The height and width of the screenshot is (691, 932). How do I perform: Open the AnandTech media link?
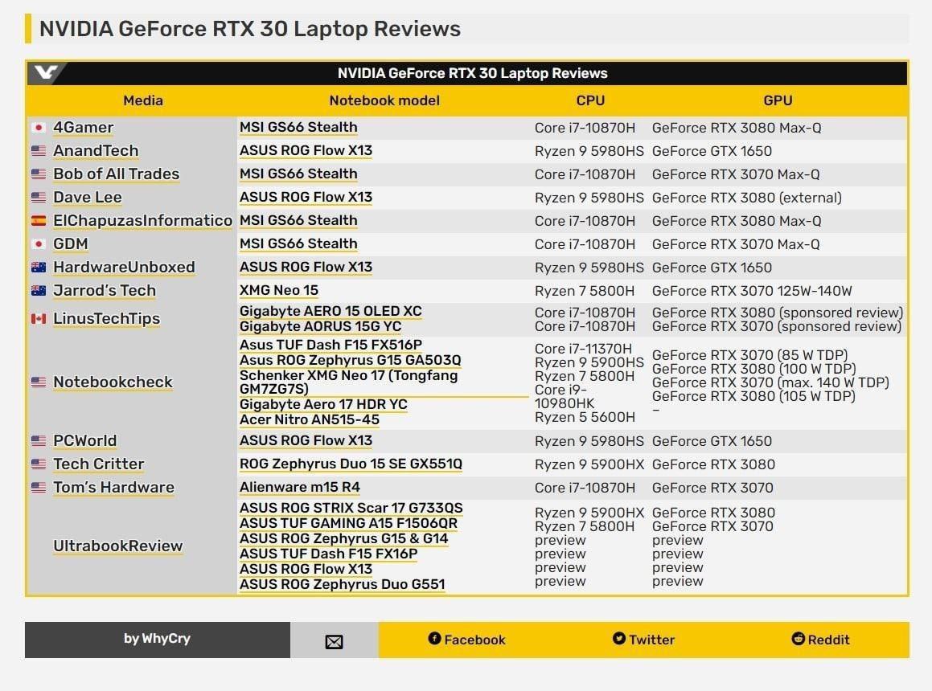[96, 151]
